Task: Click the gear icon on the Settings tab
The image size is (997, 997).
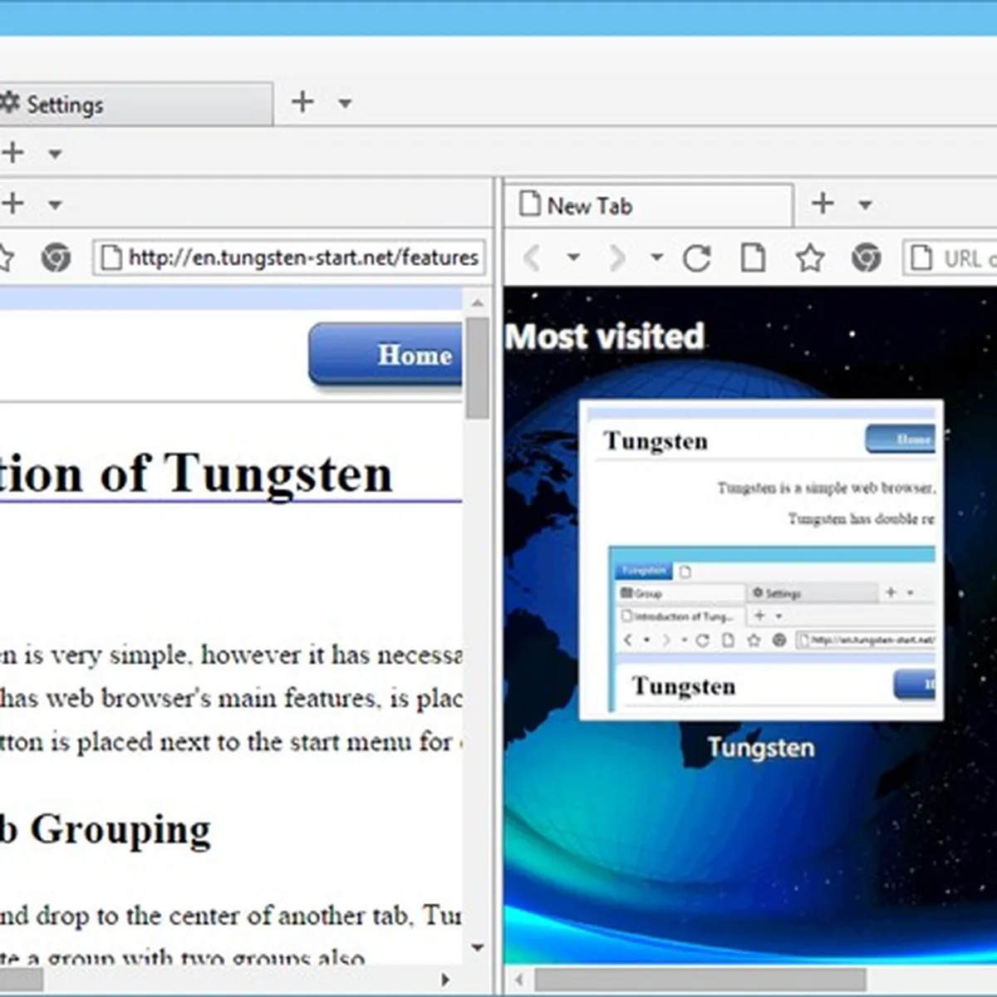Action: 11,103
